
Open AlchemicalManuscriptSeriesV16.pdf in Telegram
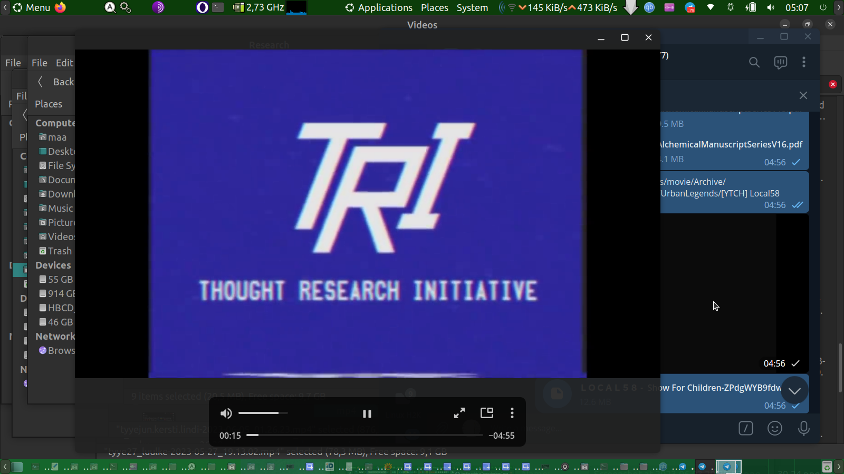tap(731, 144)
